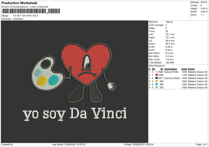The image size is (209, 147).
Task: Click the machine value 'Tajima'
Action: 169,22
